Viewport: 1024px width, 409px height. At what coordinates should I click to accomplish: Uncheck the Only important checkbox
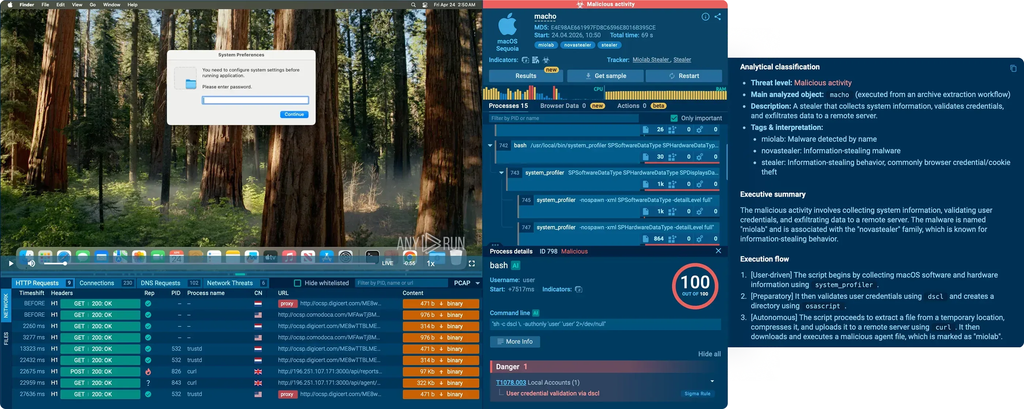pos(674,118)
